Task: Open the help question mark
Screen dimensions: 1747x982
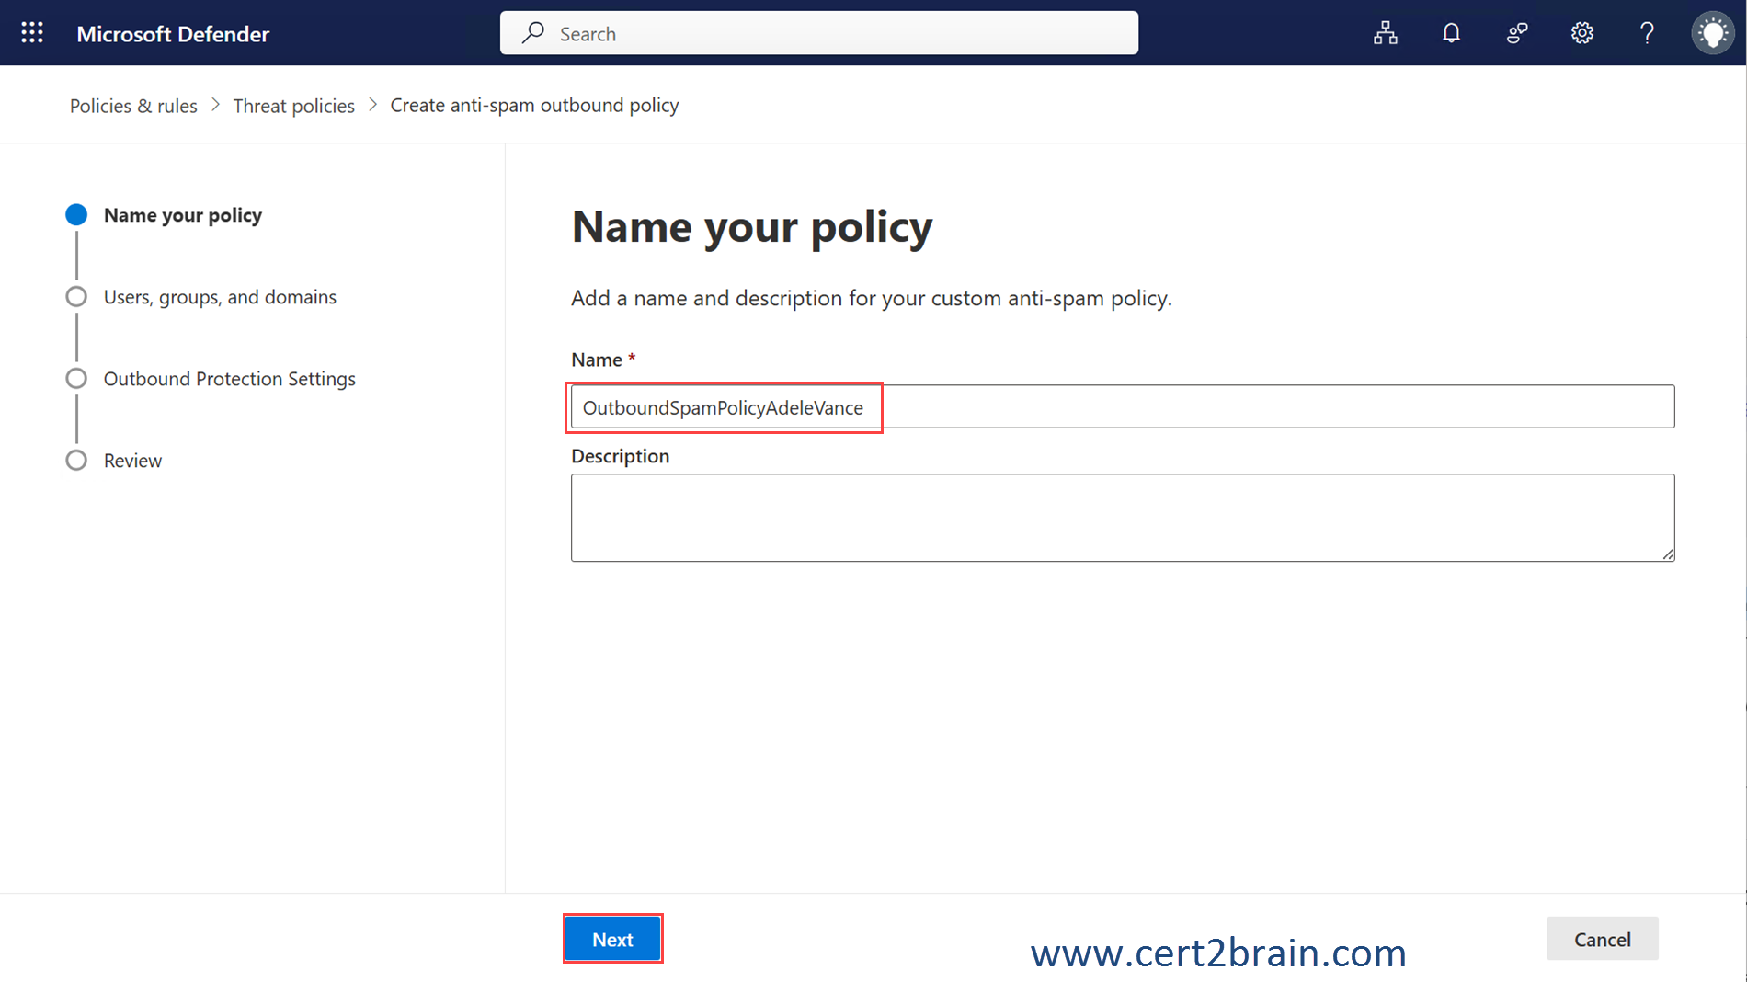Action: pyautogui.click(x=1647, y=33)
